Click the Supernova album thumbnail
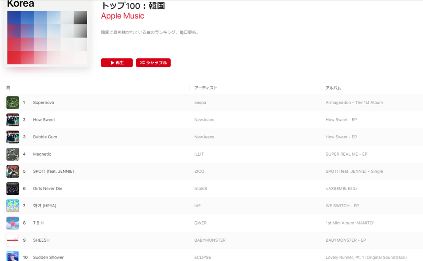 [13, 102]
